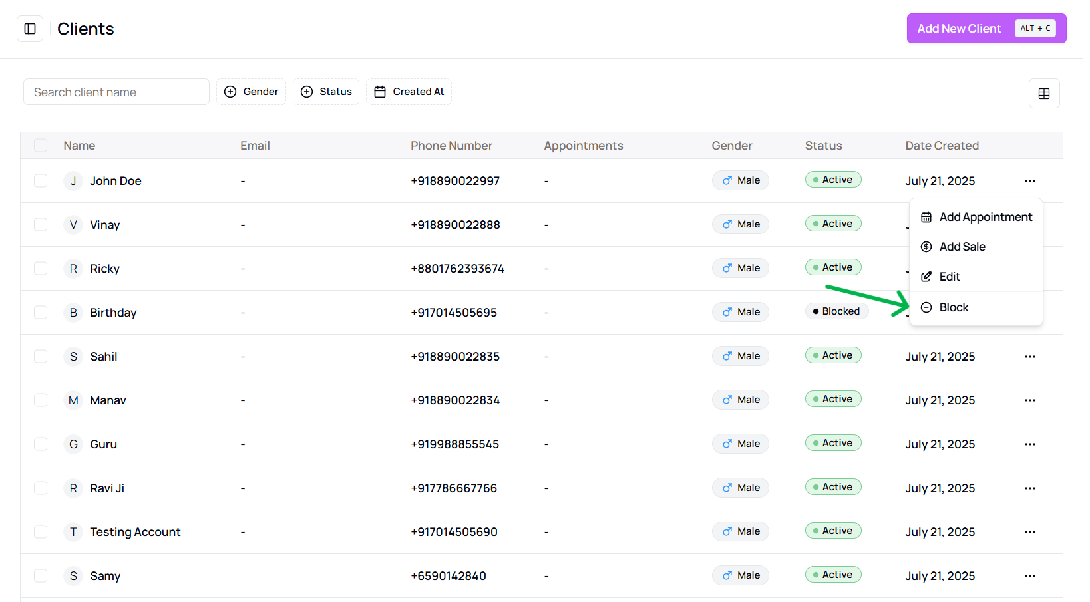The width and height of the screenshot is (1090, 602).
Task: Open row actions for Sahil
Action: (1030, 357)
